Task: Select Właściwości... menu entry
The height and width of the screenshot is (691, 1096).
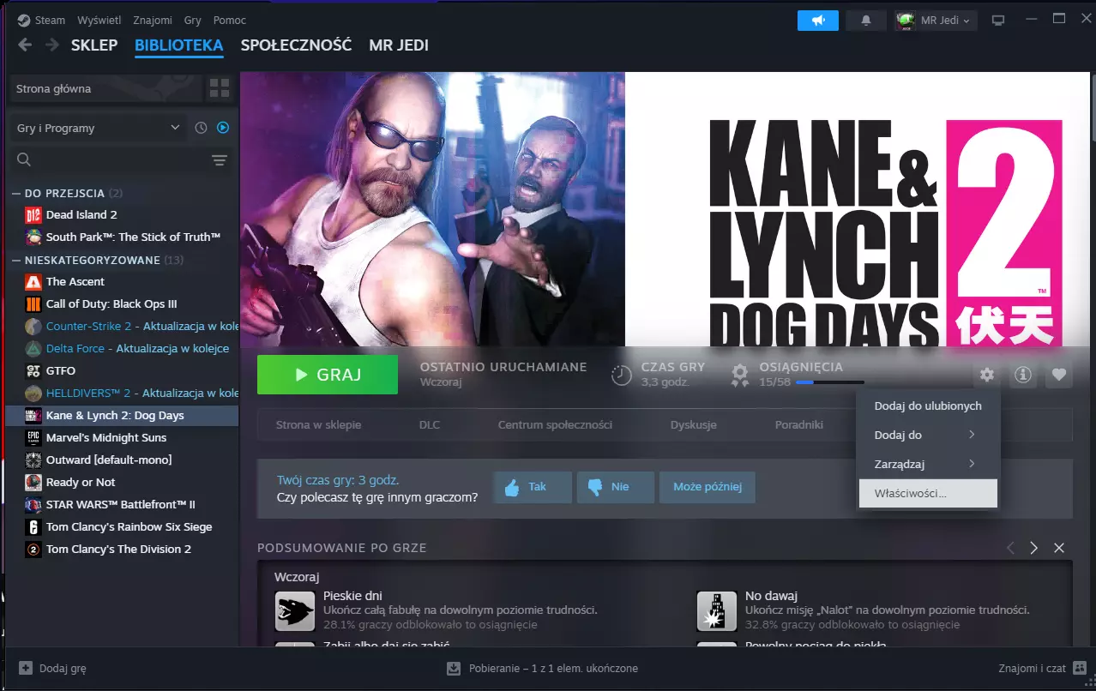Action: [928, 493]
